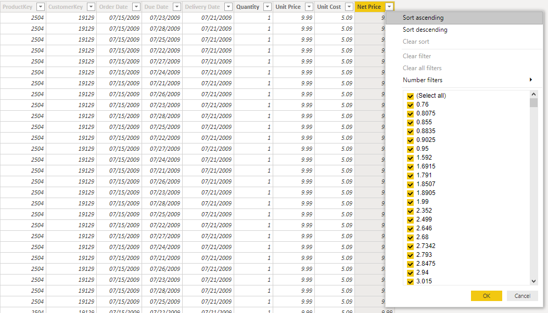The height and width of the screenshot is (313, 548).
Task: Uncheck the 1.6915 value checkbox
Action: pyautogui.click(x=410, y=166)
